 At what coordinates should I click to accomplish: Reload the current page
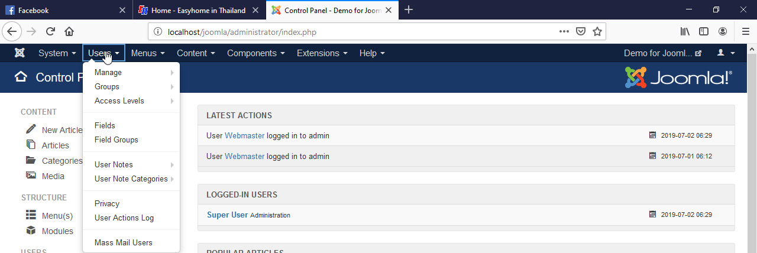pyautogui.click(x=50, y=31)
